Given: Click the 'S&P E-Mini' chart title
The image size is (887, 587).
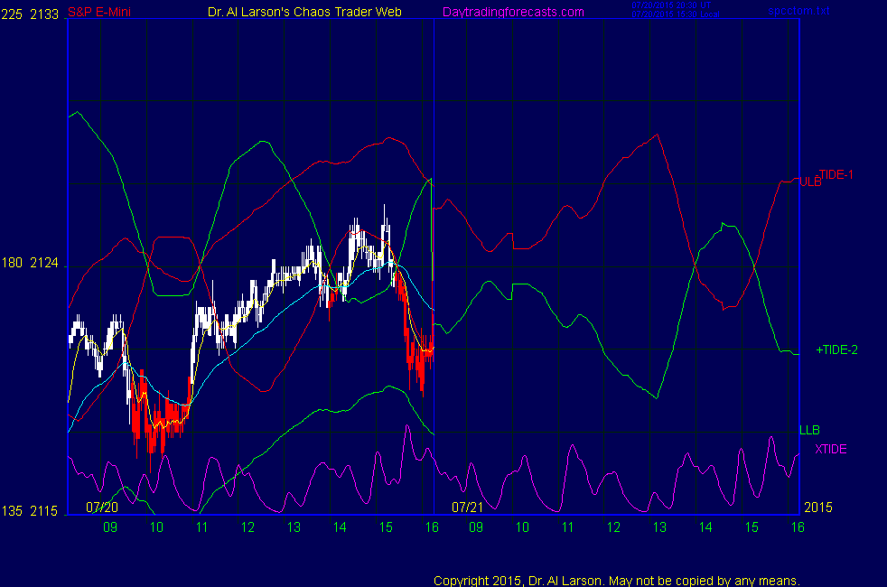Looking at the screenshot, I should click(99, 12).
